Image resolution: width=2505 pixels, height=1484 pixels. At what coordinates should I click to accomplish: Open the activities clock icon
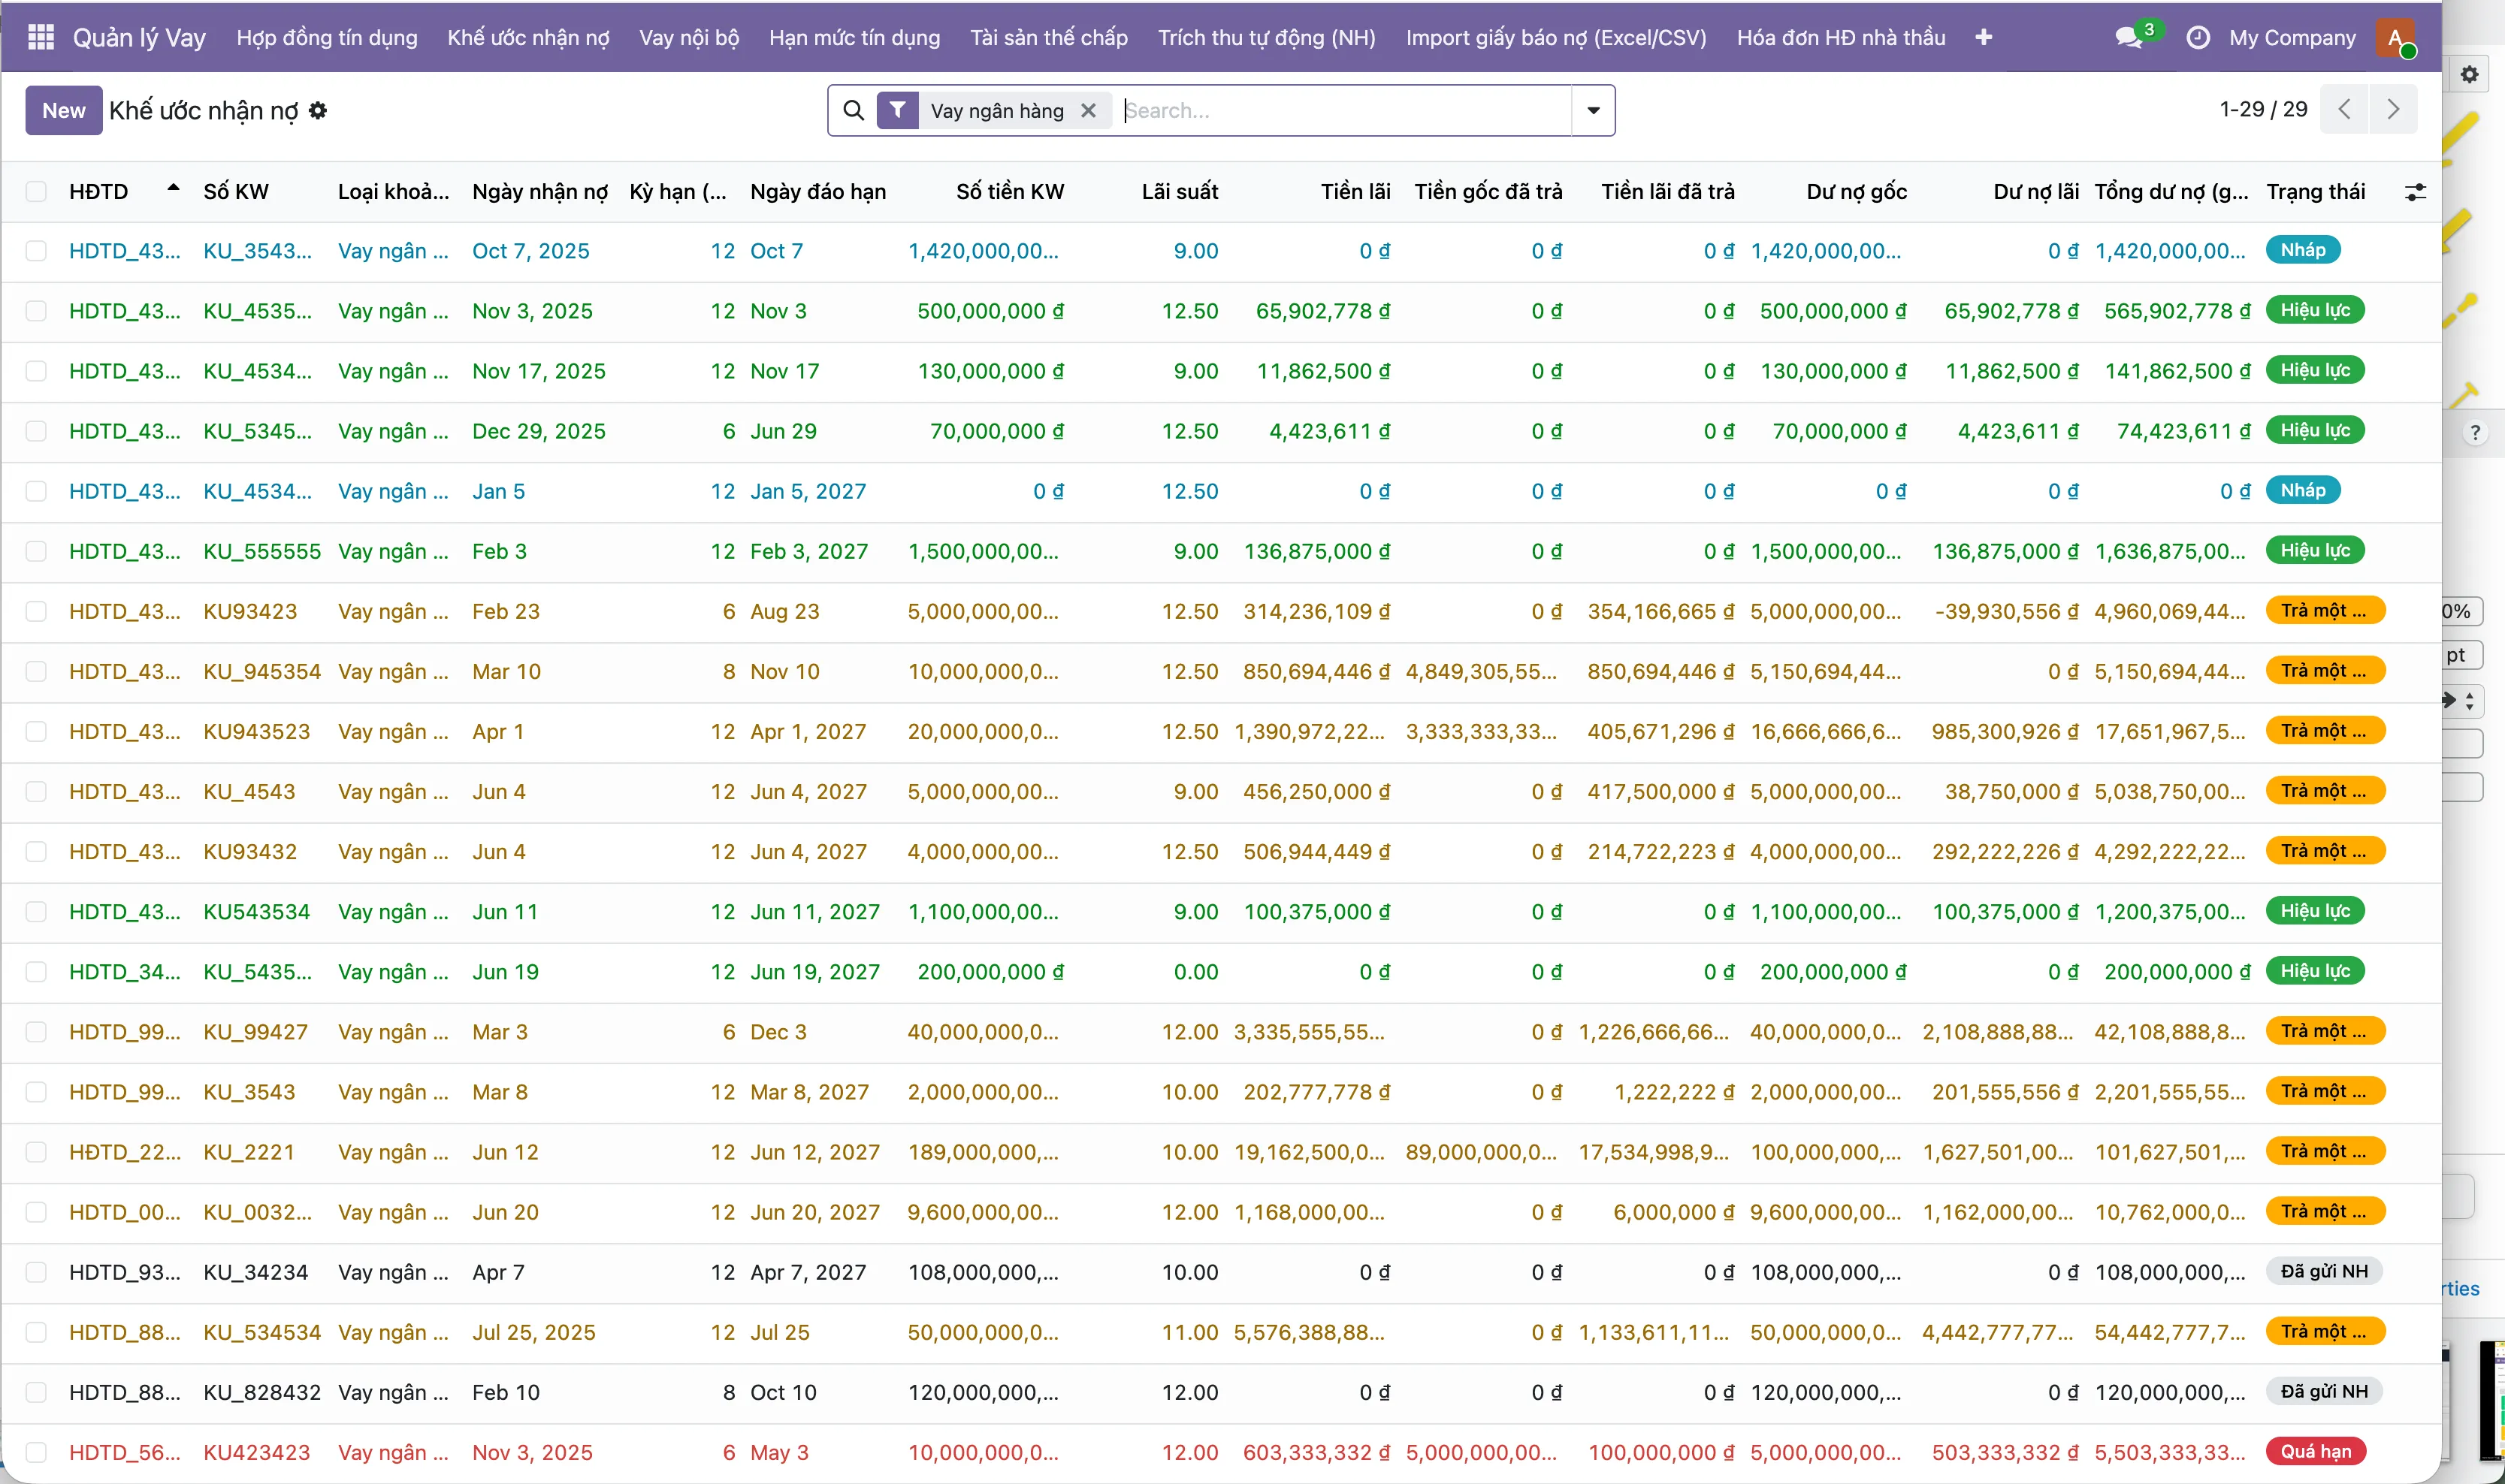(x=2198, y=38)
